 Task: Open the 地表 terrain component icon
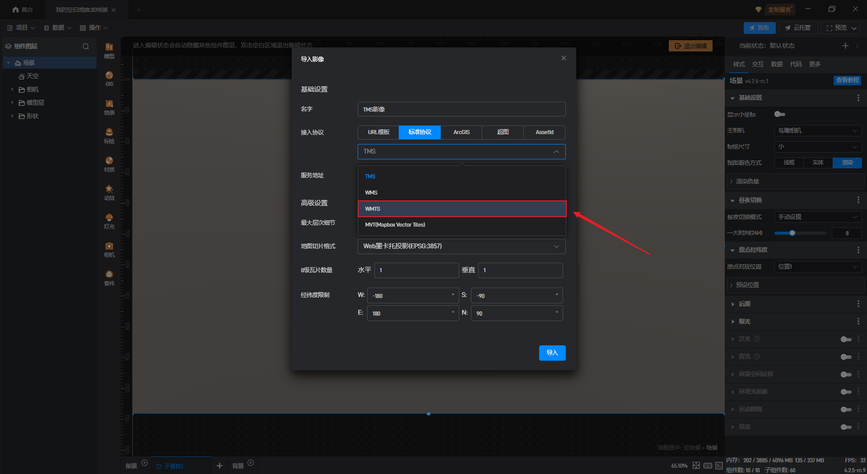[x=109, y=107]
